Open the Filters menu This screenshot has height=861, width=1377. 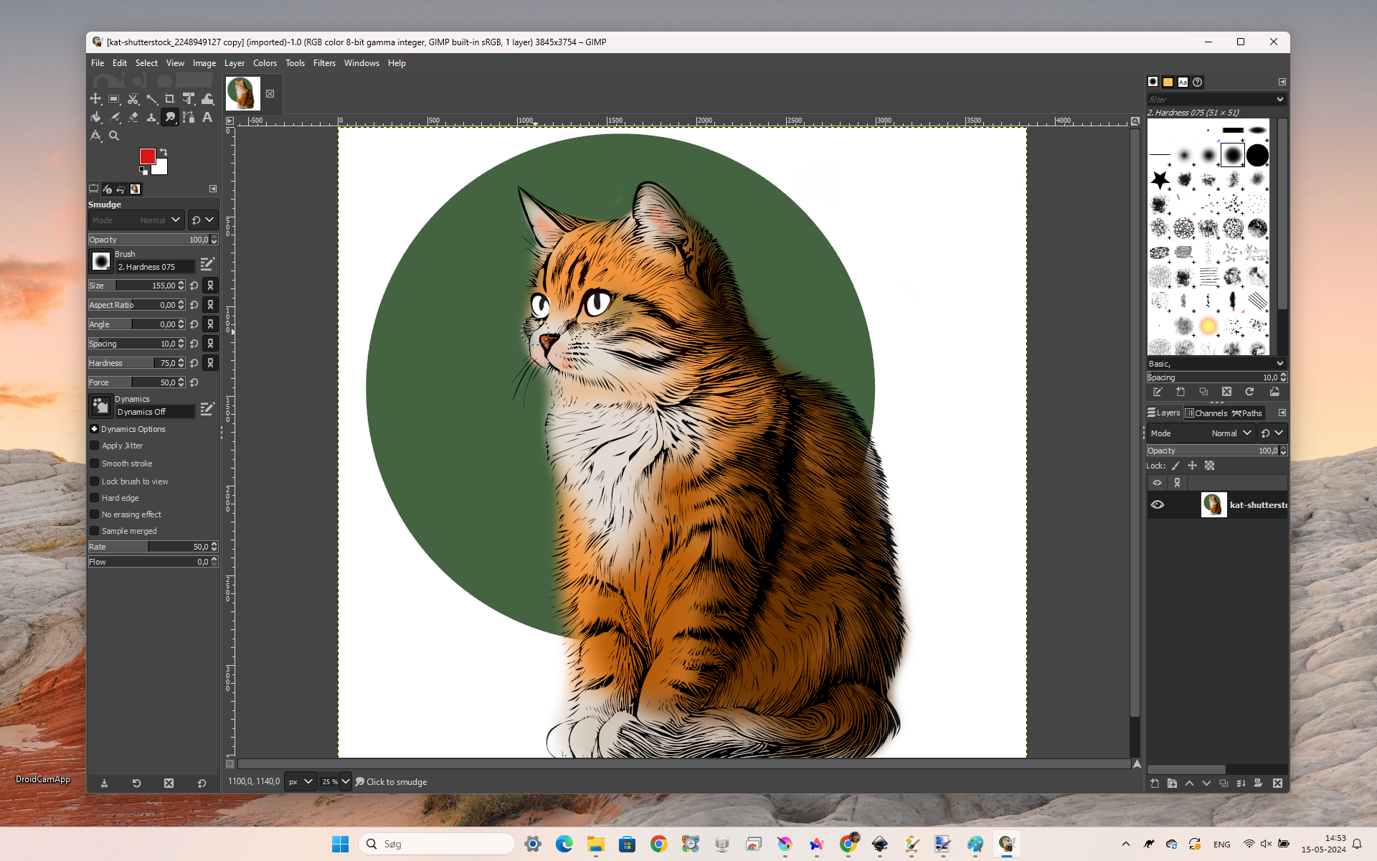pos(324,63)
